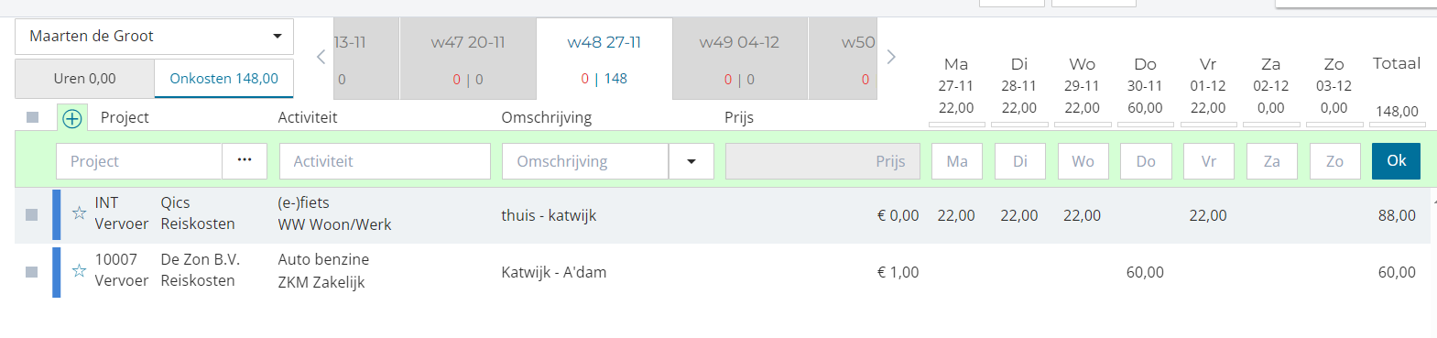Tick the header select-all checkbox
1437x338 pixels.
33,117
